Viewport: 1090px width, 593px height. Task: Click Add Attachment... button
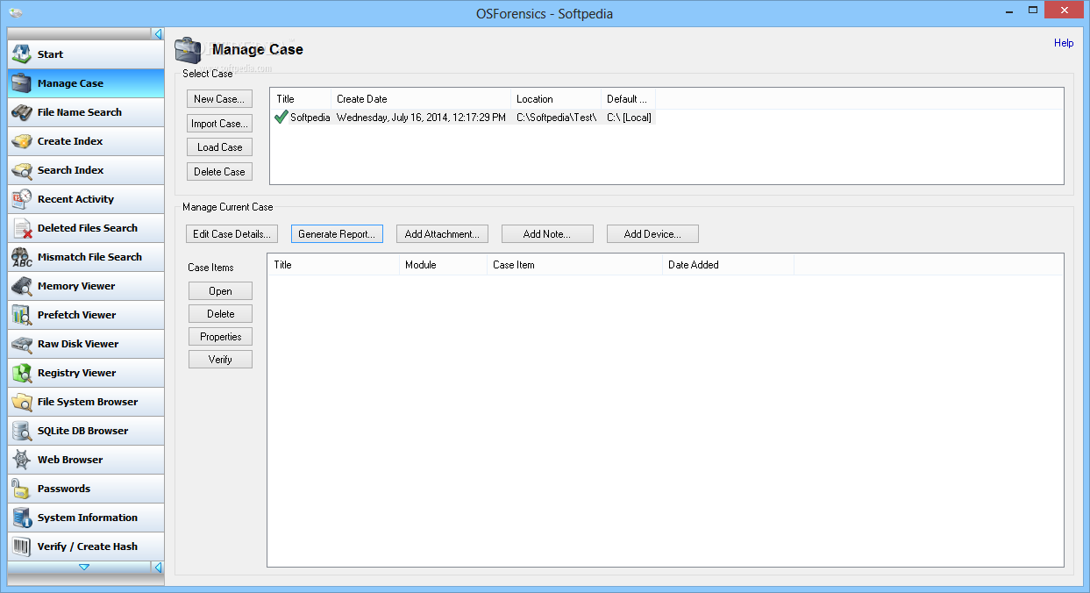(x=442, y=234)
